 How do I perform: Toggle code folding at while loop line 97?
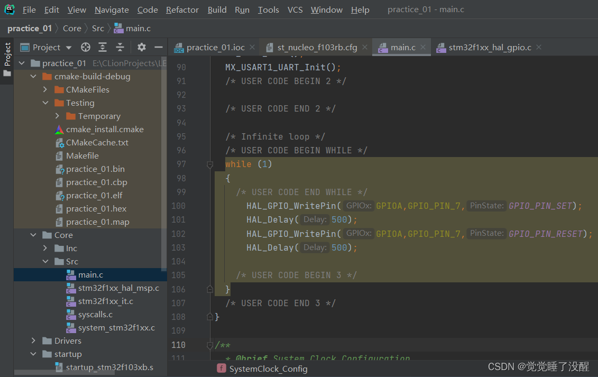click(x=210, y=164)
